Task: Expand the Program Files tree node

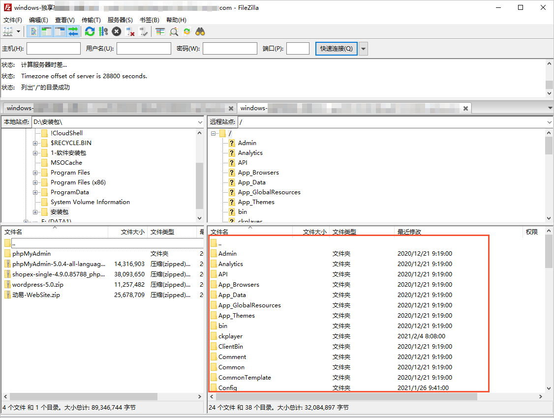Action: click(35, 173)
